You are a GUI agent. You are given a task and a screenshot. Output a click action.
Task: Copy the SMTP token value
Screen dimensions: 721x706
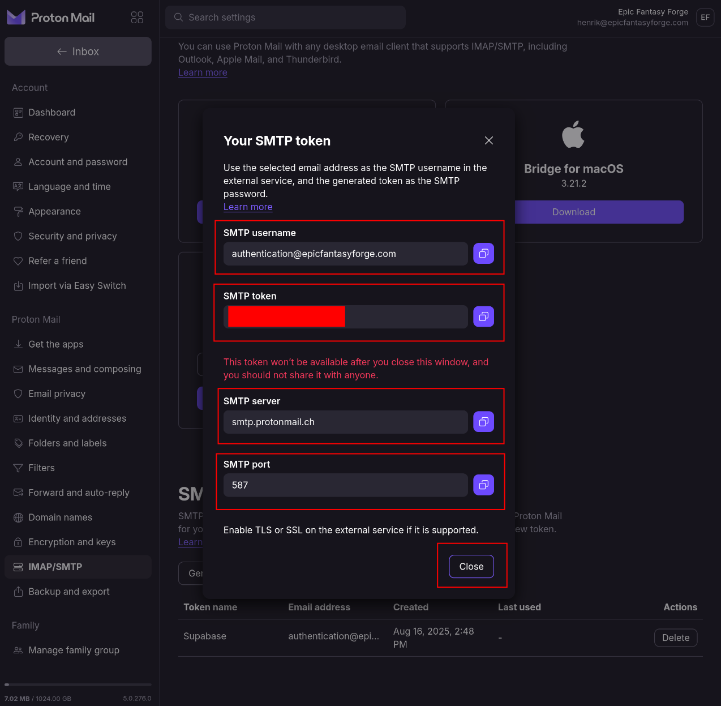tap(483, 316)
